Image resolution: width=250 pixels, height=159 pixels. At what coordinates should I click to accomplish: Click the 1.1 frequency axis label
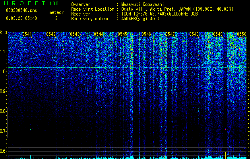(x=3, y=52)
